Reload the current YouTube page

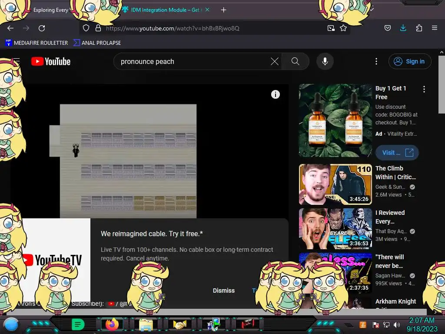click(x=42, y=28)
